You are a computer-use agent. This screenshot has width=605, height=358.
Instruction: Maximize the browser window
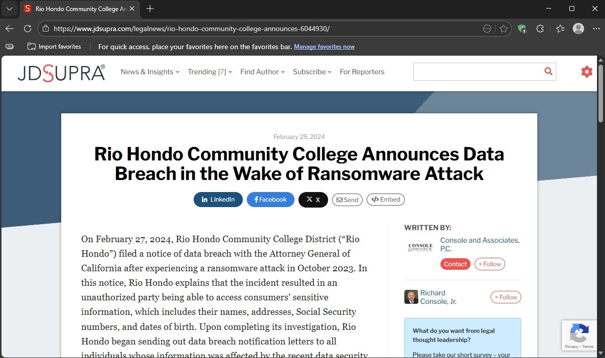[572, 9]
